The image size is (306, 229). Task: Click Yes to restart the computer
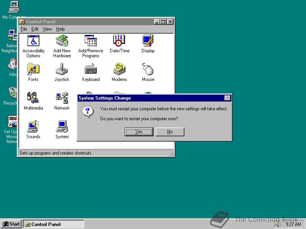(138, 131)
